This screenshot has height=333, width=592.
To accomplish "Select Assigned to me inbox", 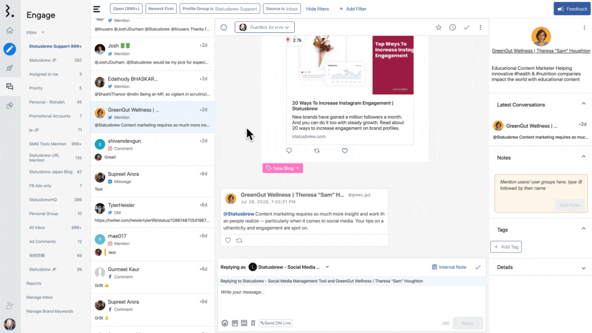I will pyautogui.click(x=44, y=74).
